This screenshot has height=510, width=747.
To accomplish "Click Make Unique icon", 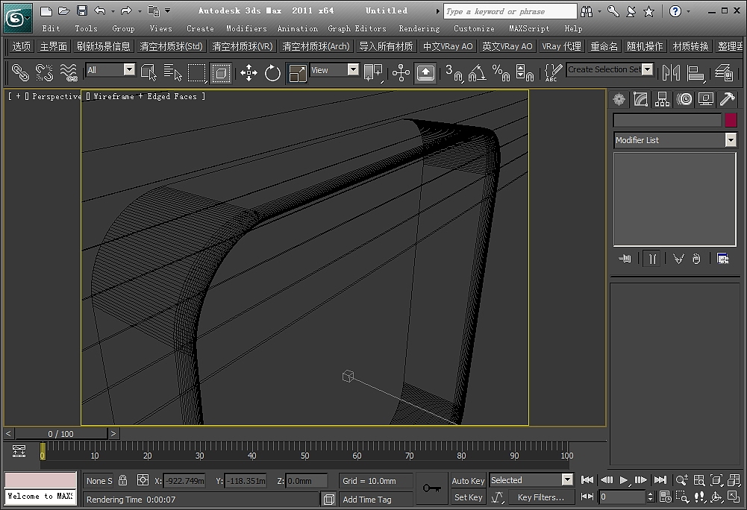I will point(678,259).
